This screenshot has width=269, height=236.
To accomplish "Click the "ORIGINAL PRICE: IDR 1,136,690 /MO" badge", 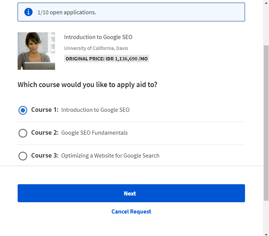I will (106, 59).
